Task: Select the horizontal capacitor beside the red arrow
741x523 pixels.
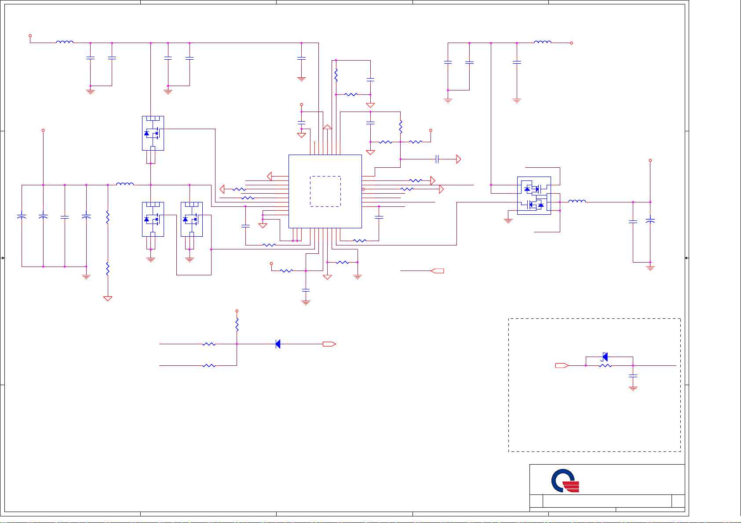Action: coord(437,159)
